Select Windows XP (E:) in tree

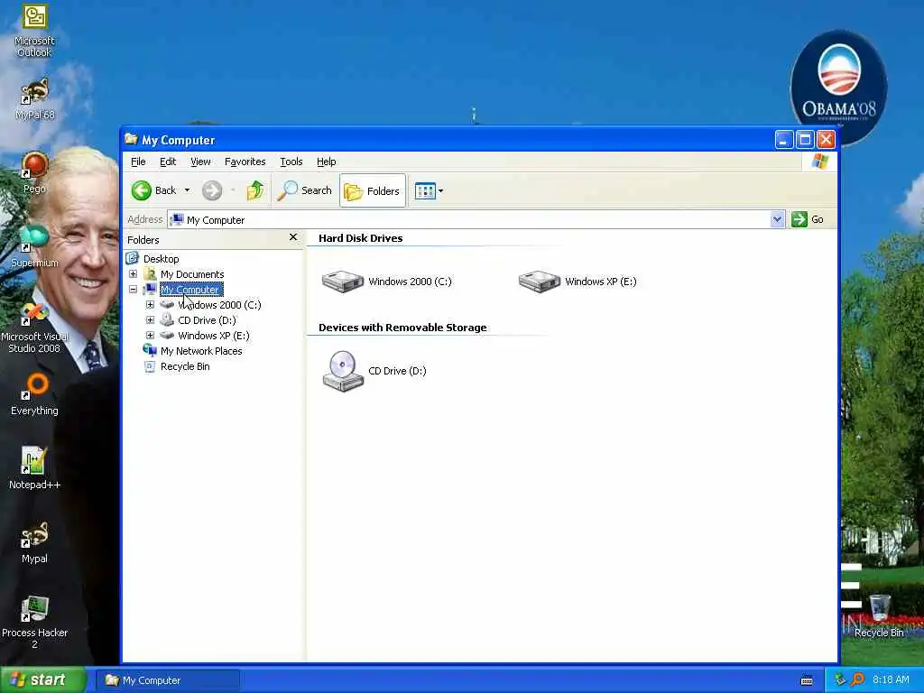pyautogui.click(x=213, y=336)
